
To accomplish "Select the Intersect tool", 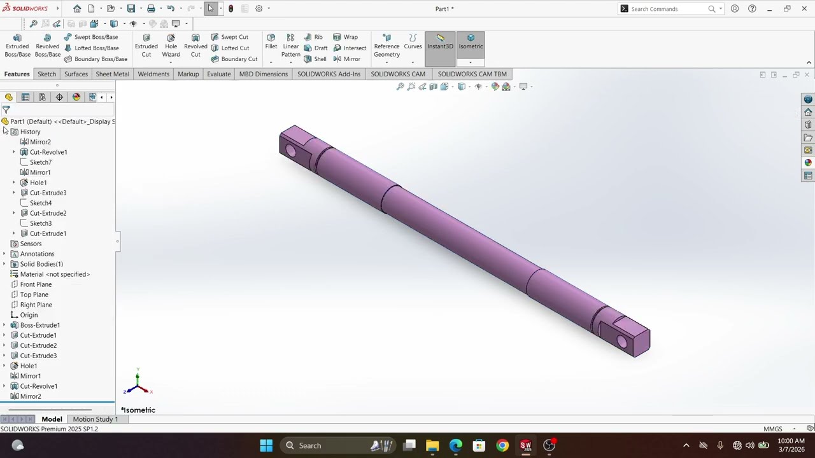I will point(350,48).
